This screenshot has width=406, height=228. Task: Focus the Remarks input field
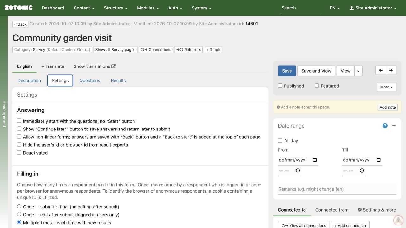[x=337, y=189]
